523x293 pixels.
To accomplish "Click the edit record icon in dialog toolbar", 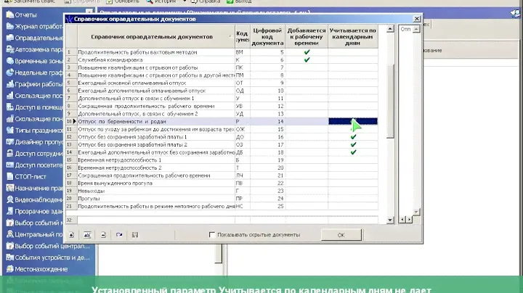I will pos(86,235).
